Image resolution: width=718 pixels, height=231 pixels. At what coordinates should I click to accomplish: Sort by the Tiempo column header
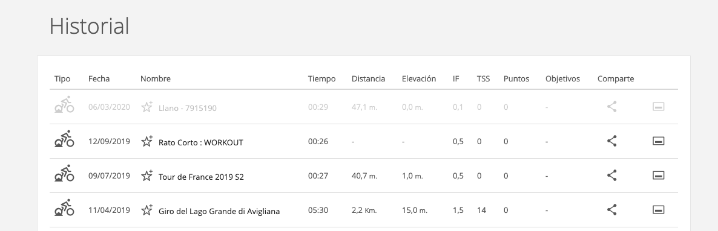click(321, 78)
